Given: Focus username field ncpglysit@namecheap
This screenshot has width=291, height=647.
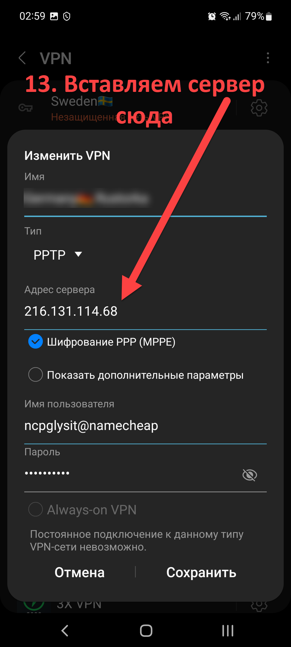Looking at the screenshot, I should pyautogui.click(x=145, y=426).
